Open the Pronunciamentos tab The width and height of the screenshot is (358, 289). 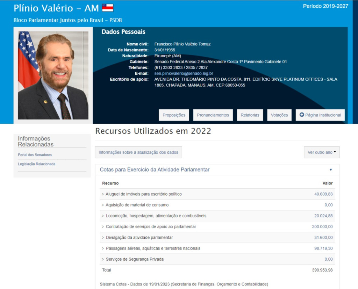(x=213, y=115)
